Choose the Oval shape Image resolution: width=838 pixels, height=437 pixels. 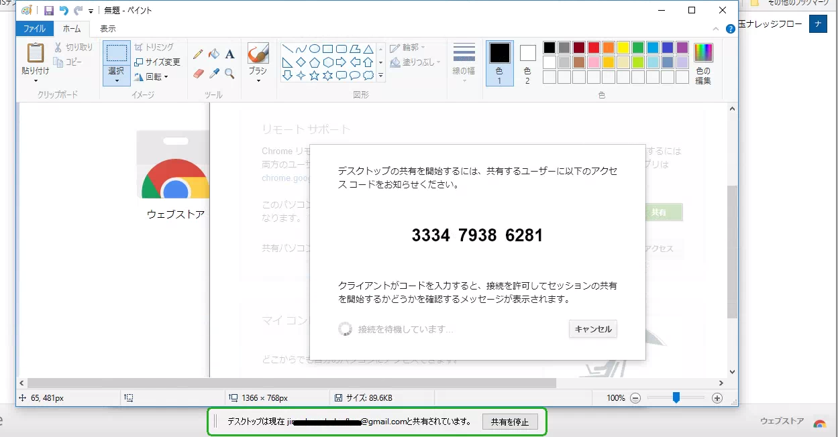coord(314,49)
